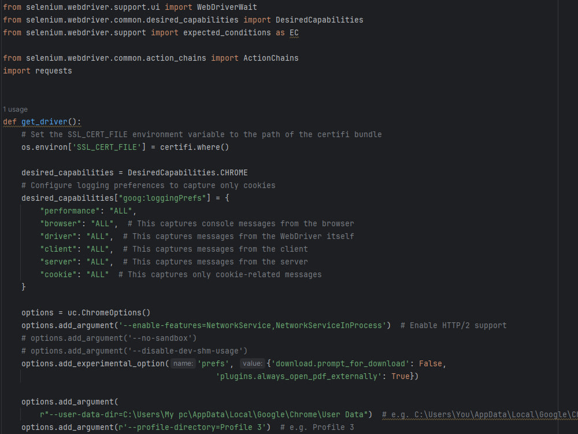Click the False value after prompt_for_download
Screen dimensions: 578x434
430,364
